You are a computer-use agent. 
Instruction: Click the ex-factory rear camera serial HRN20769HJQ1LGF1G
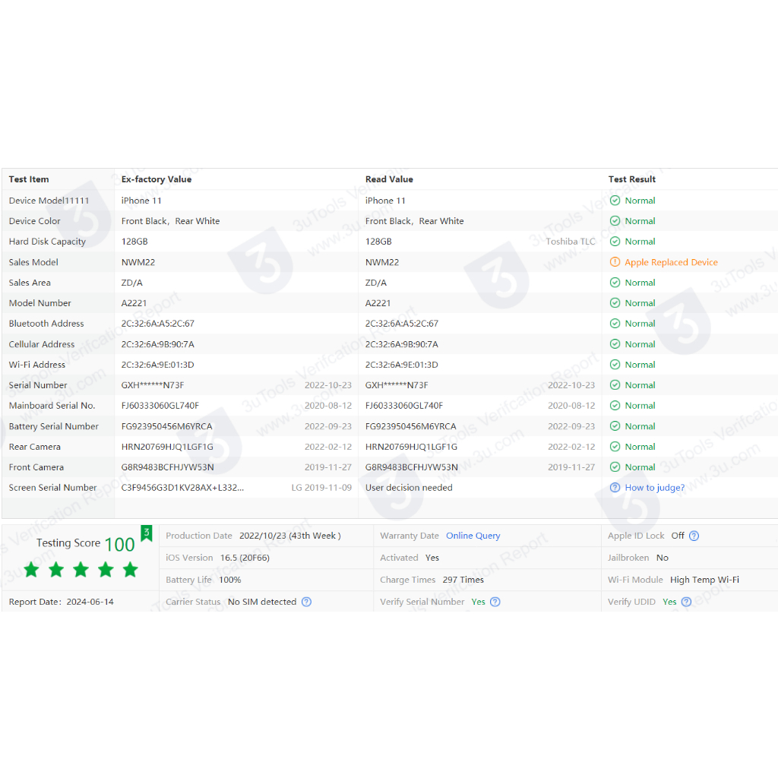pos(167,447)
